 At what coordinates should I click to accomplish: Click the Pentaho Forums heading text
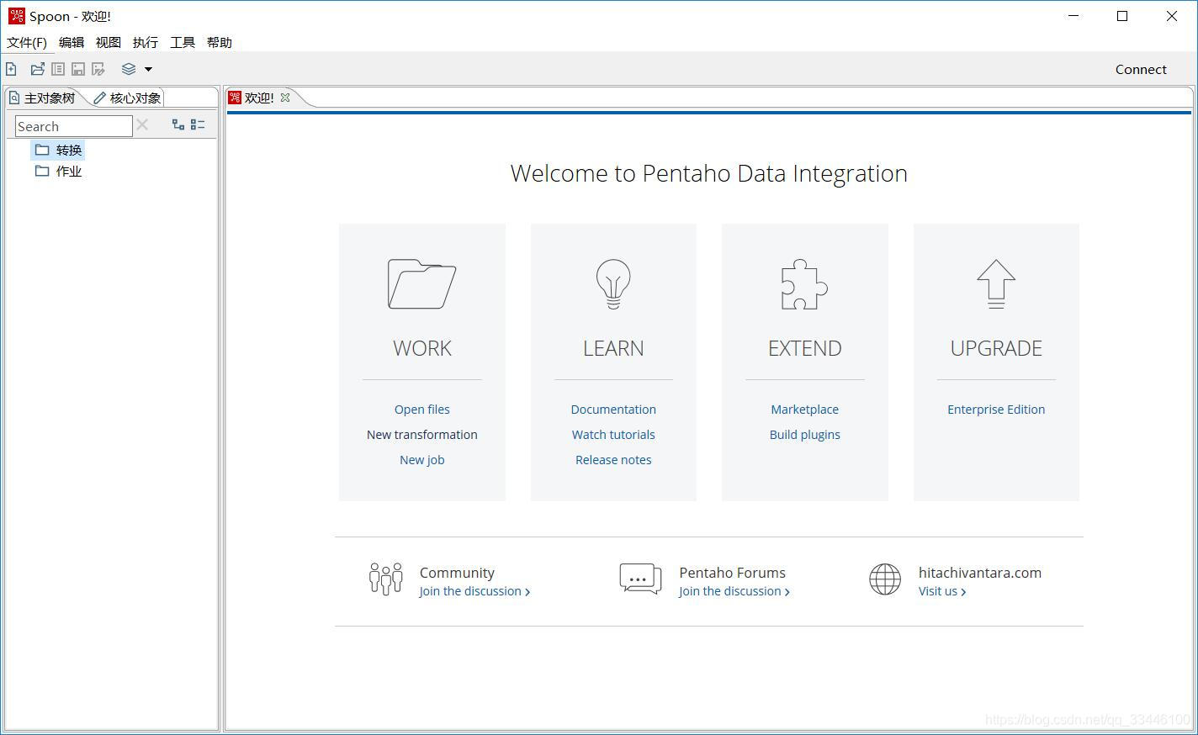[732, 573]
